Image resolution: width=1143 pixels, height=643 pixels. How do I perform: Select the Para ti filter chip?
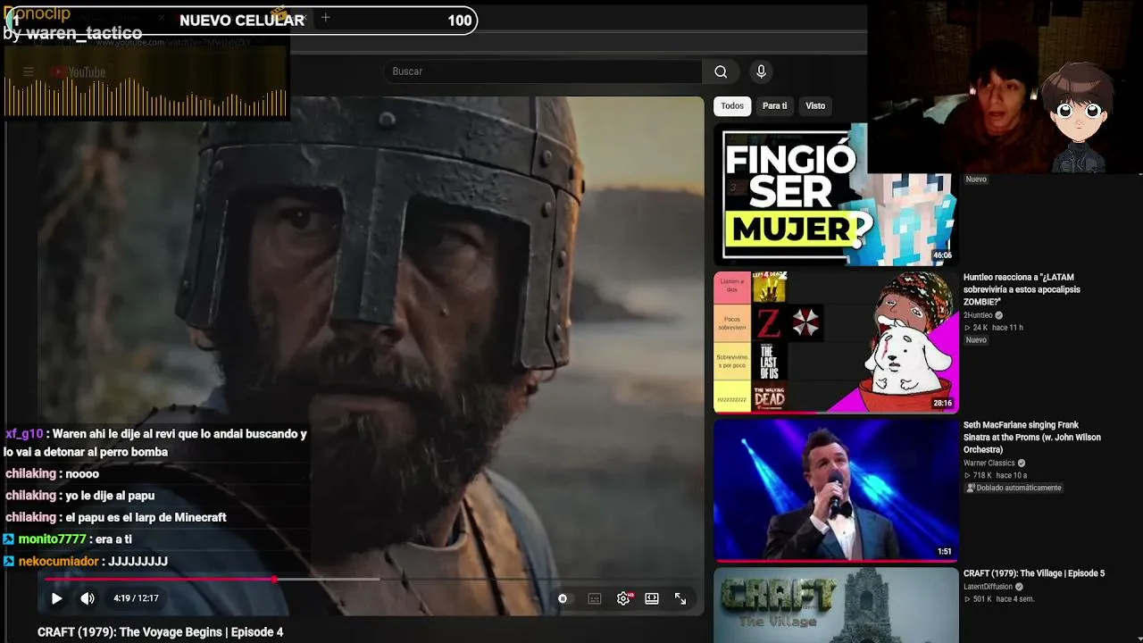pyautogui.click(x=774, y=105)
